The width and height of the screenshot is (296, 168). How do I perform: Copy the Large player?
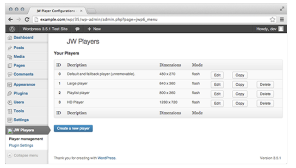[x=240, y=84]
